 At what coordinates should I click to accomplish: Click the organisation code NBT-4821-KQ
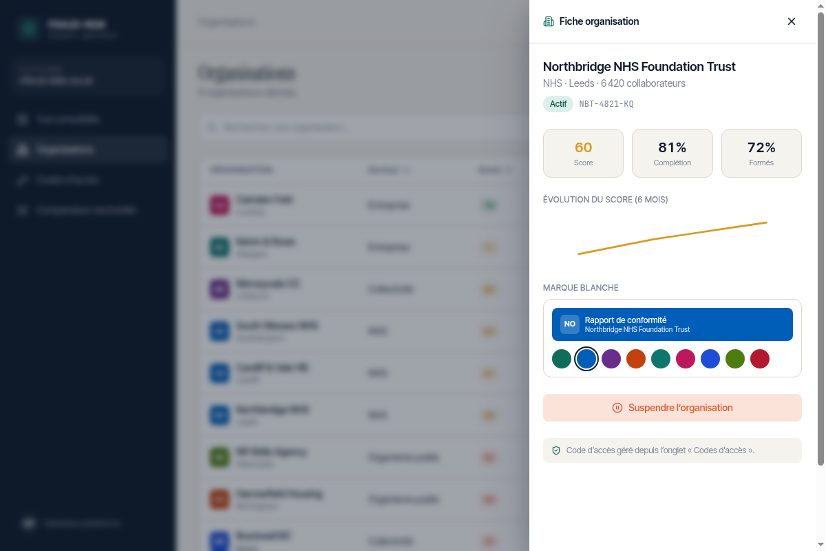[x=606, y=104]
